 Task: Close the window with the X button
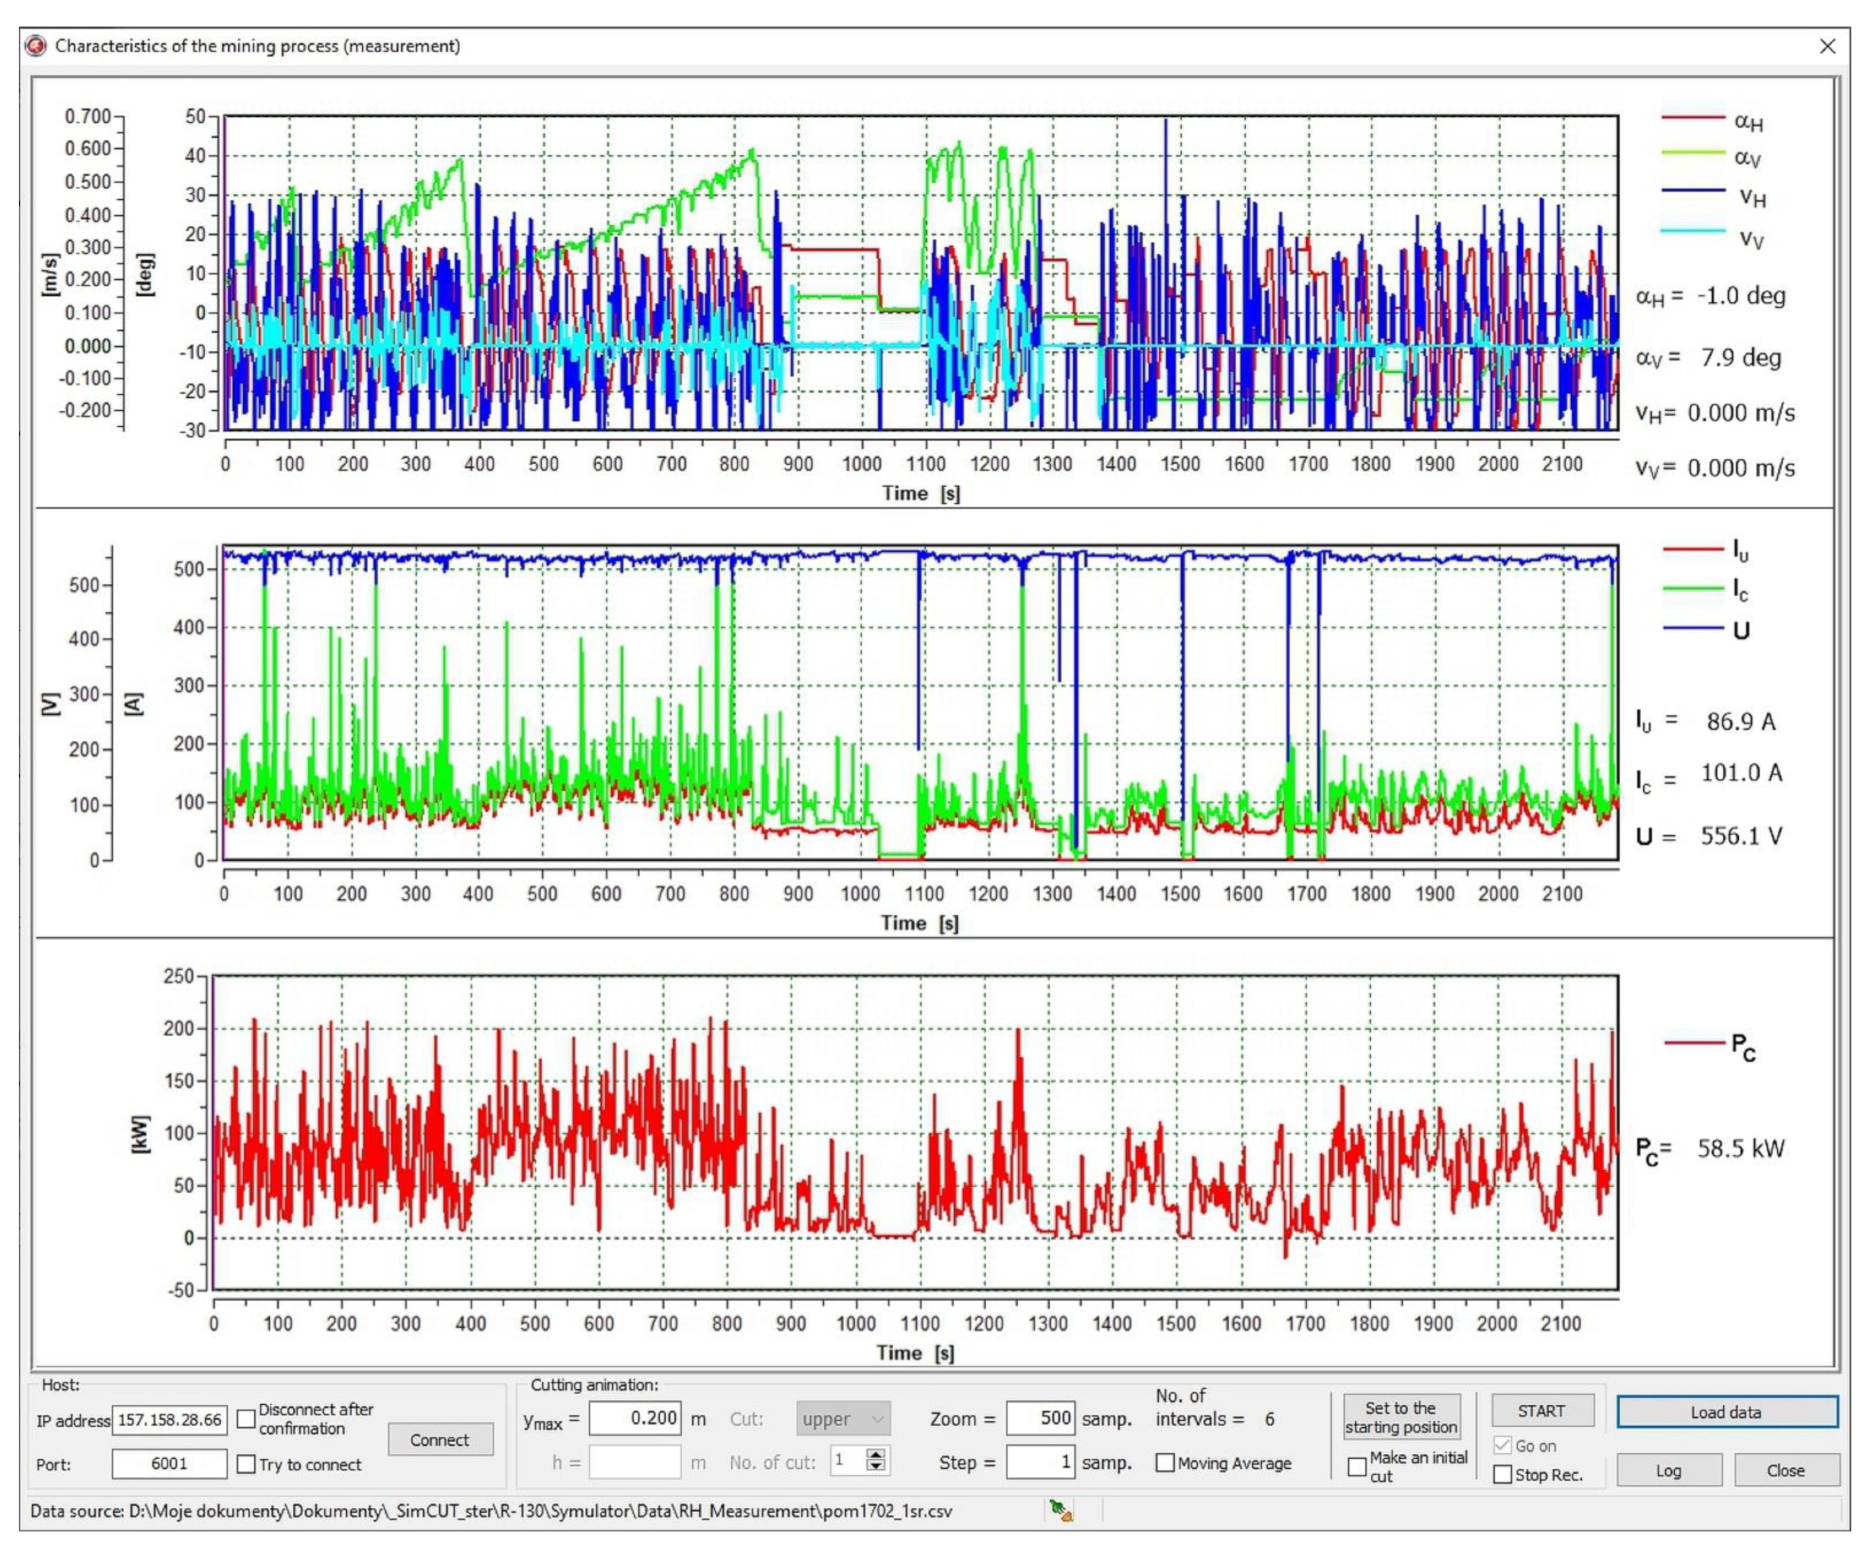(1827, 46)
